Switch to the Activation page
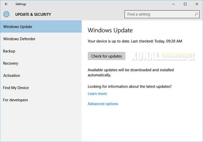This screenshot has width=203, height=142. tap(12, 76)
